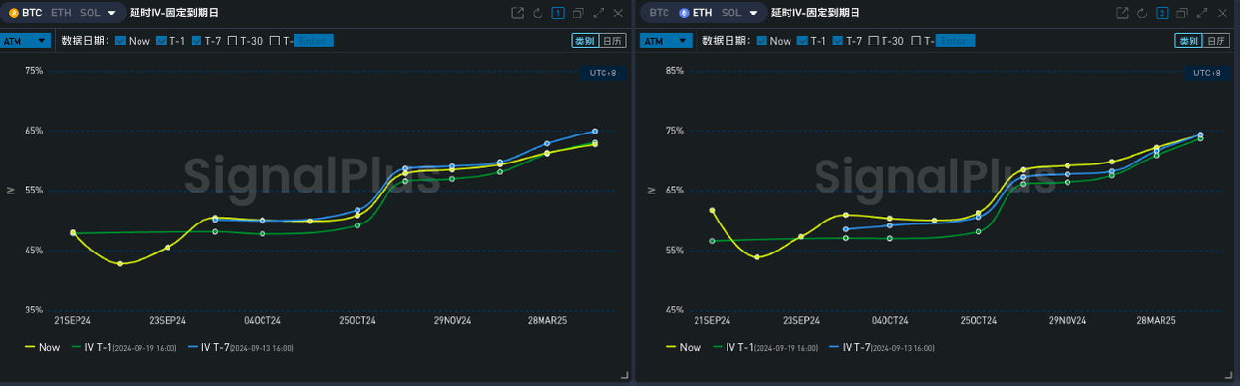Screen dimensions: 1240x386
Task: Toggle T-7 checkbox in ETH panel
Action: coord(838,41)
